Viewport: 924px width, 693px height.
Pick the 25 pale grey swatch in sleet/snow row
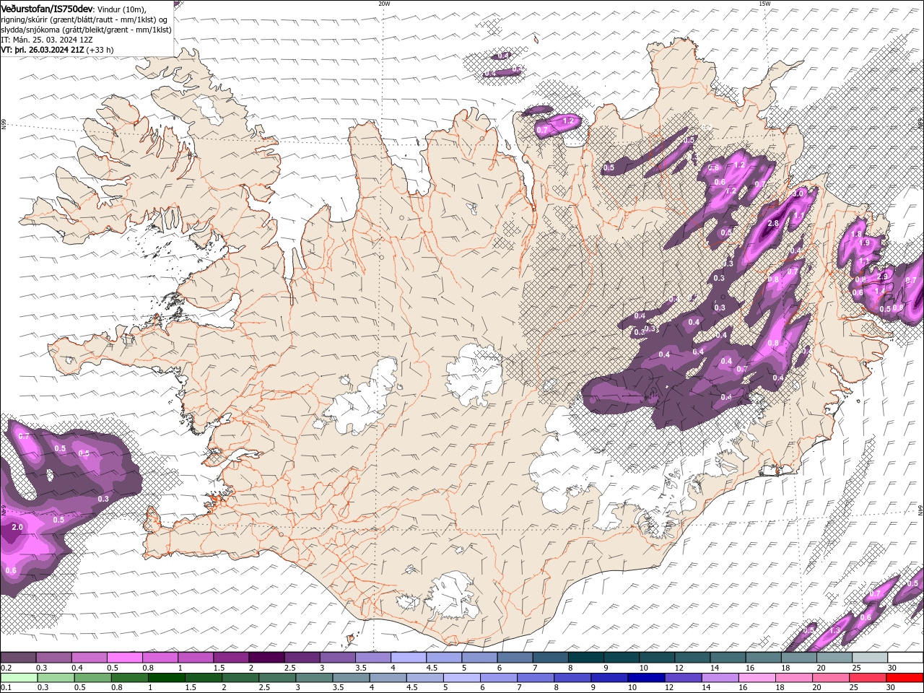coord(871,658)
